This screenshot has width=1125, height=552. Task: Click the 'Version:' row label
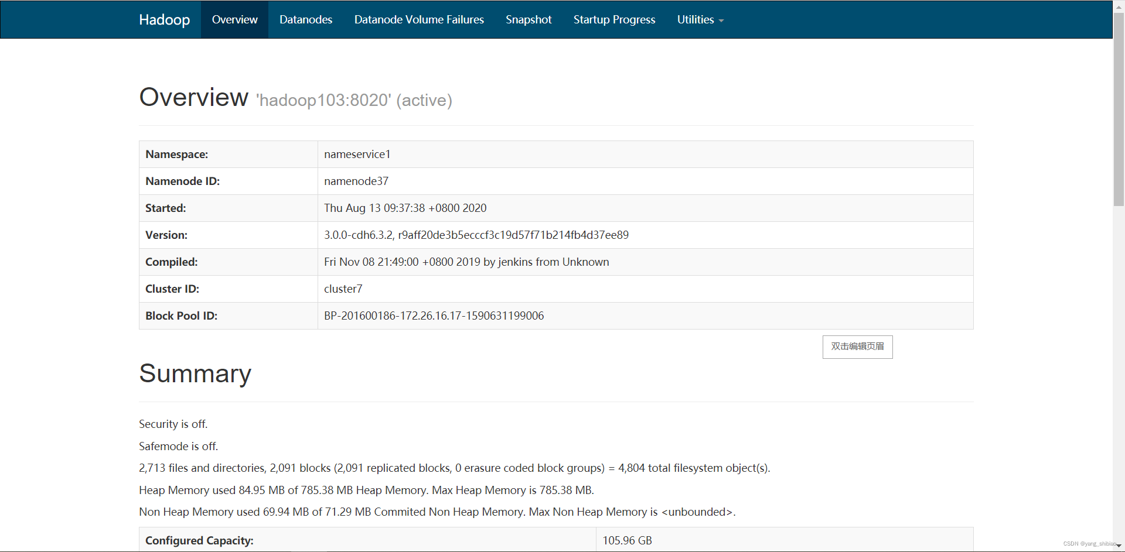[x=166, y=235]
